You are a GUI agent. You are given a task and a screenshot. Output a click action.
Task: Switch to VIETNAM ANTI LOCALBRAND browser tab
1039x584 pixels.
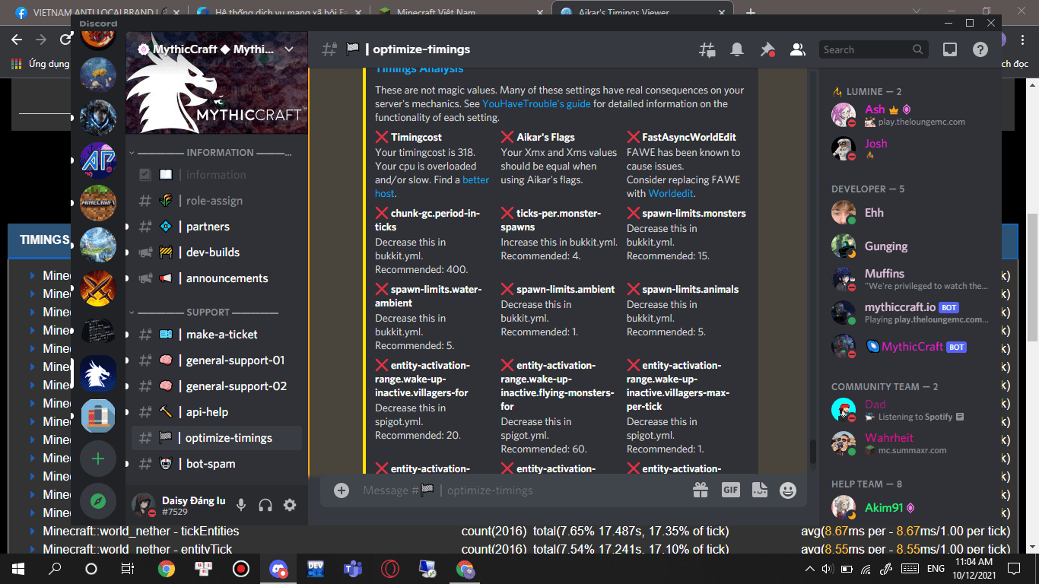97,12
